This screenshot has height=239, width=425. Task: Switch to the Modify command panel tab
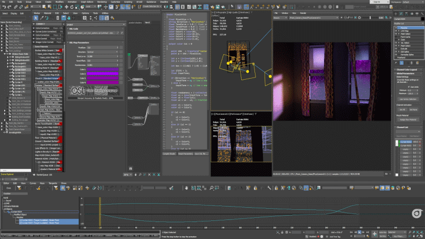(401, 14)
